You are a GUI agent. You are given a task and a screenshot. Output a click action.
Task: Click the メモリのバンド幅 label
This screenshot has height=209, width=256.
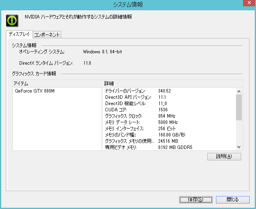pyautogui.click(x=120, y=135)
